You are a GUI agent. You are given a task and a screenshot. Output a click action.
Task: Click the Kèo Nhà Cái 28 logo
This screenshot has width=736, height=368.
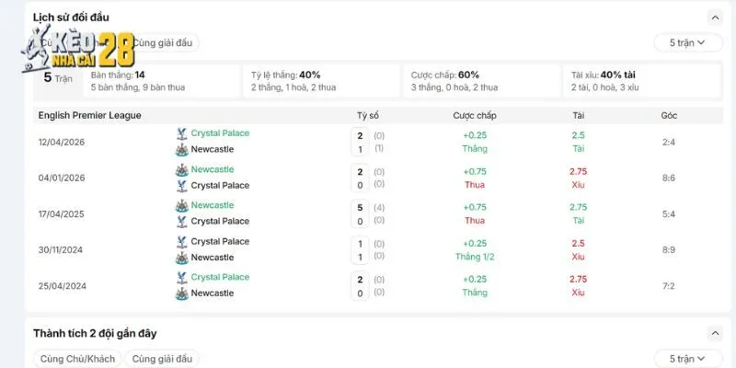pos(78,49)
